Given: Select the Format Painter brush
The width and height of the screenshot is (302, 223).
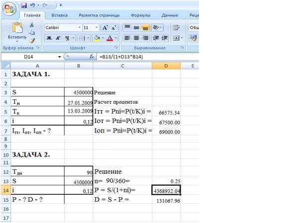Looking at the screenshot, I should click(x=32, y=41).
